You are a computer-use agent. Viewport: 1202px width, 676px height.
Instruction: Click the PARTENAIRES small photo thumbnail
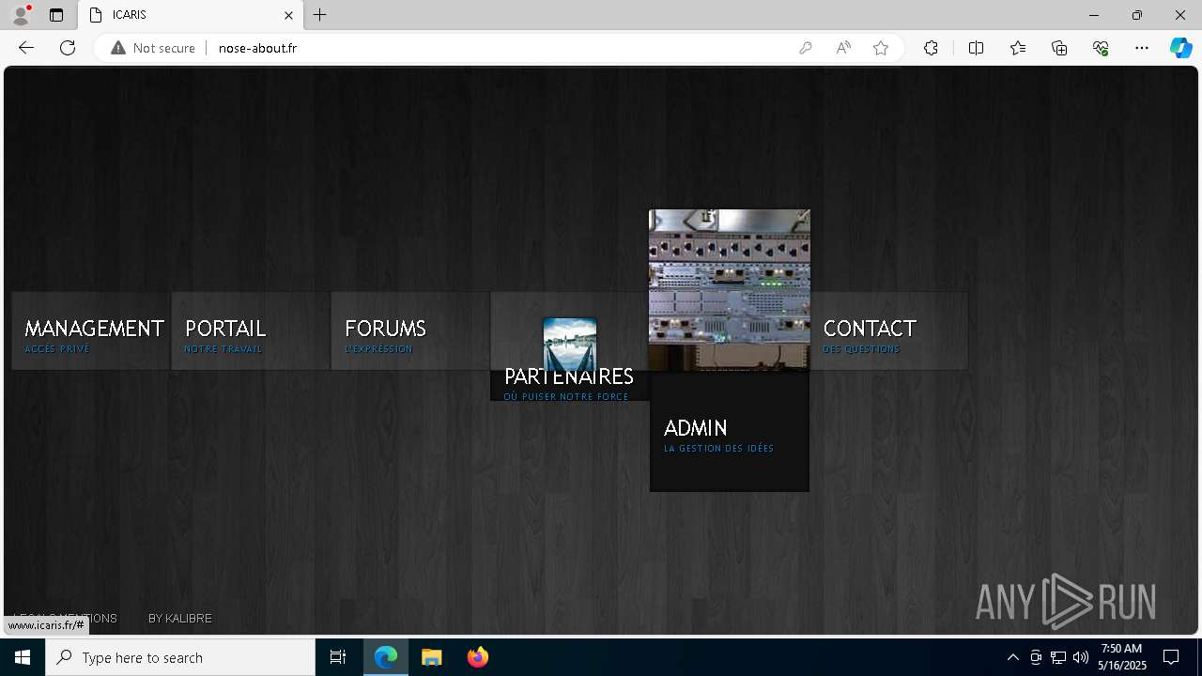pyautogui.click(x=570, y=344)
